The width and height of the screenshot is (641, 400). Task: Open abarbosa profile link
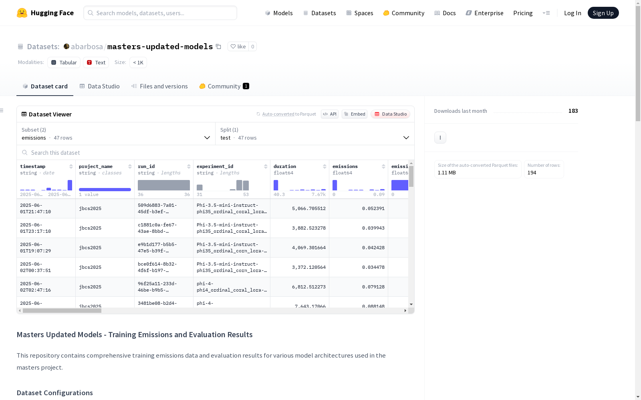(87, 46)
